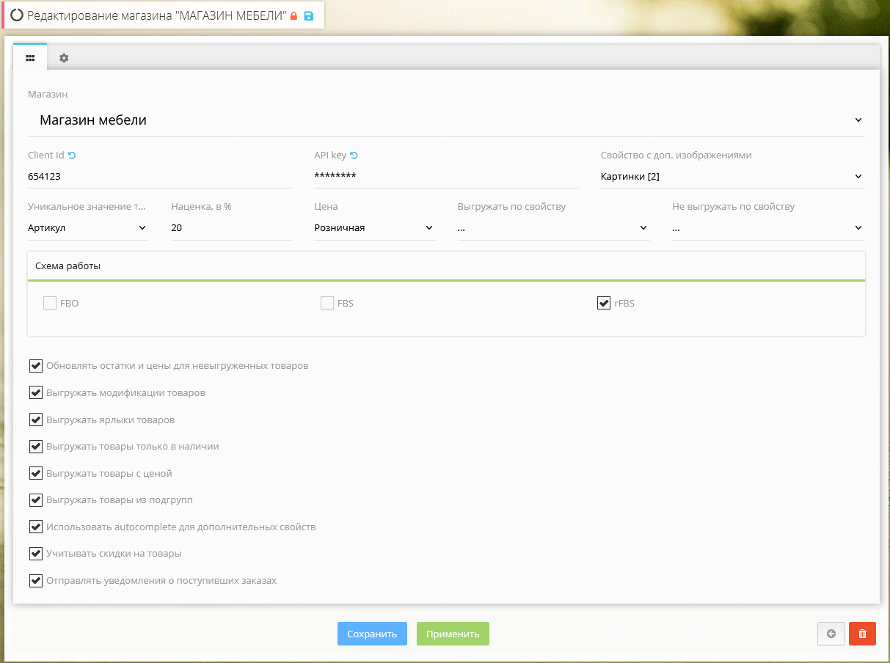Open the gear settings tab
Screen dimensions: 890x663
[64, 58]
